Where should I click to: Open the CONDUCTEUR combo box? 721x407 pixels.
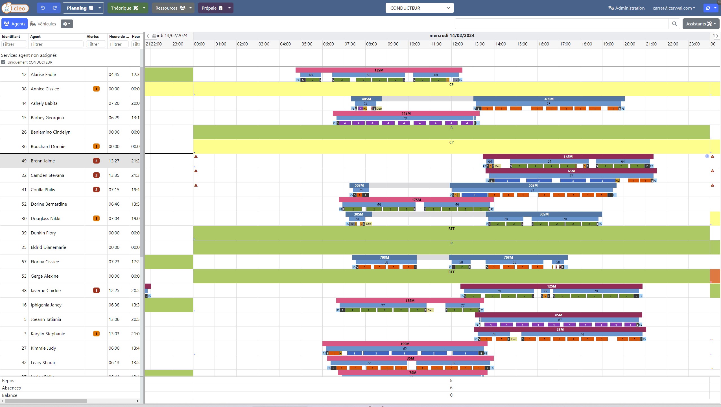pyautogui.click(x=420, y=8)
